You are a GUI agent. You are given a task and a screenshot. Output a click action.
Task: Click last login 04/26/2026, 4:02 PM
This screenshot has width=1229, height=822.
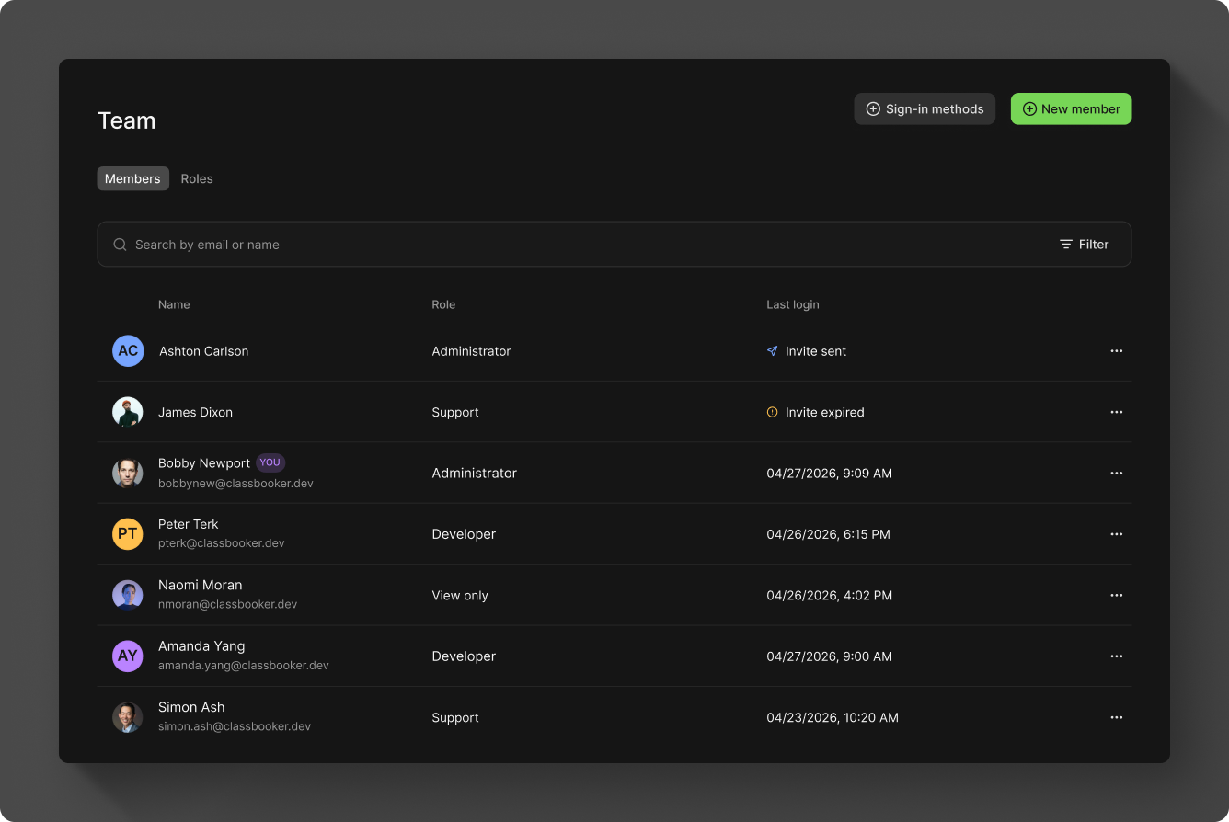tap(829, 596)
